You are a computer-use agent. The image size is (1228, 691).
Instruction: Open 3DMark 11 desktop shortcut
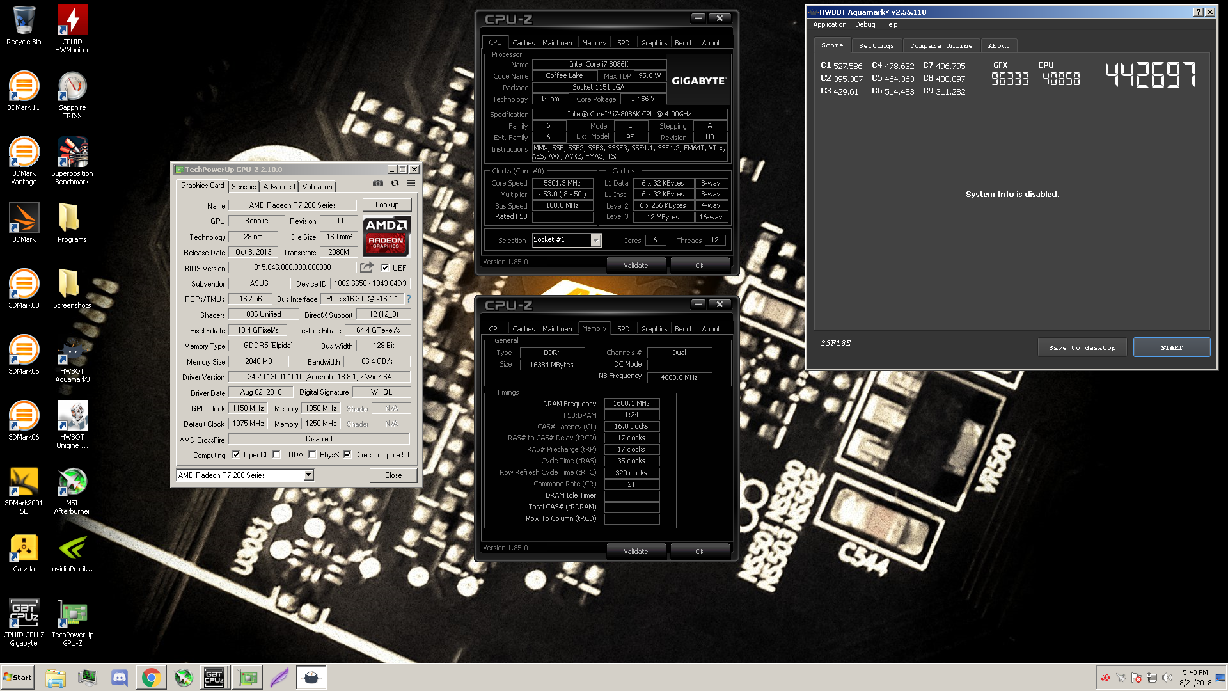(x=24, y=91)
